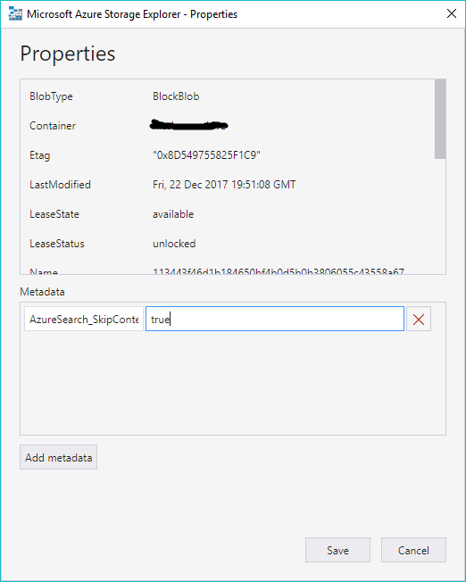Click the Container property label
The height and width of the screenshot is (582, 466).
[53, 126]
